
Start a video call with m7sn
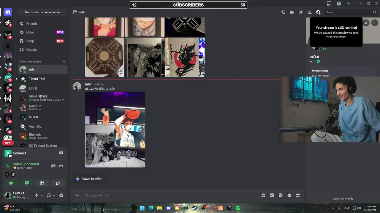pyautogui.click(x=292, y=12)
